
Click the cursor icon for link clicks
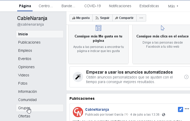tap(163, 28)
